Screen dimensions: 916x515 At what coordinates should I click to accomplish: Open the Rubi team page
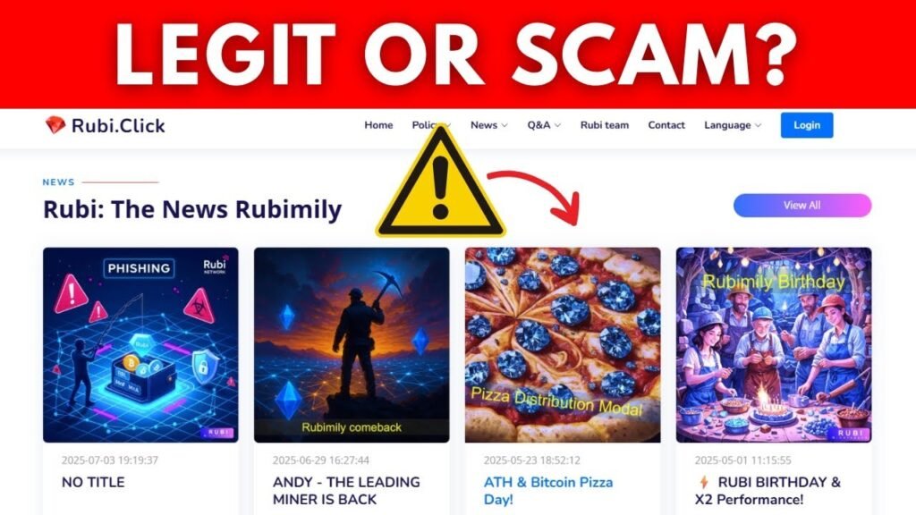(x=605, y=125)
